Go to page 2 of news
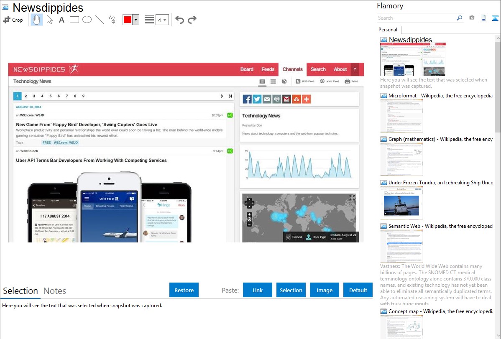 pos(26,96)
